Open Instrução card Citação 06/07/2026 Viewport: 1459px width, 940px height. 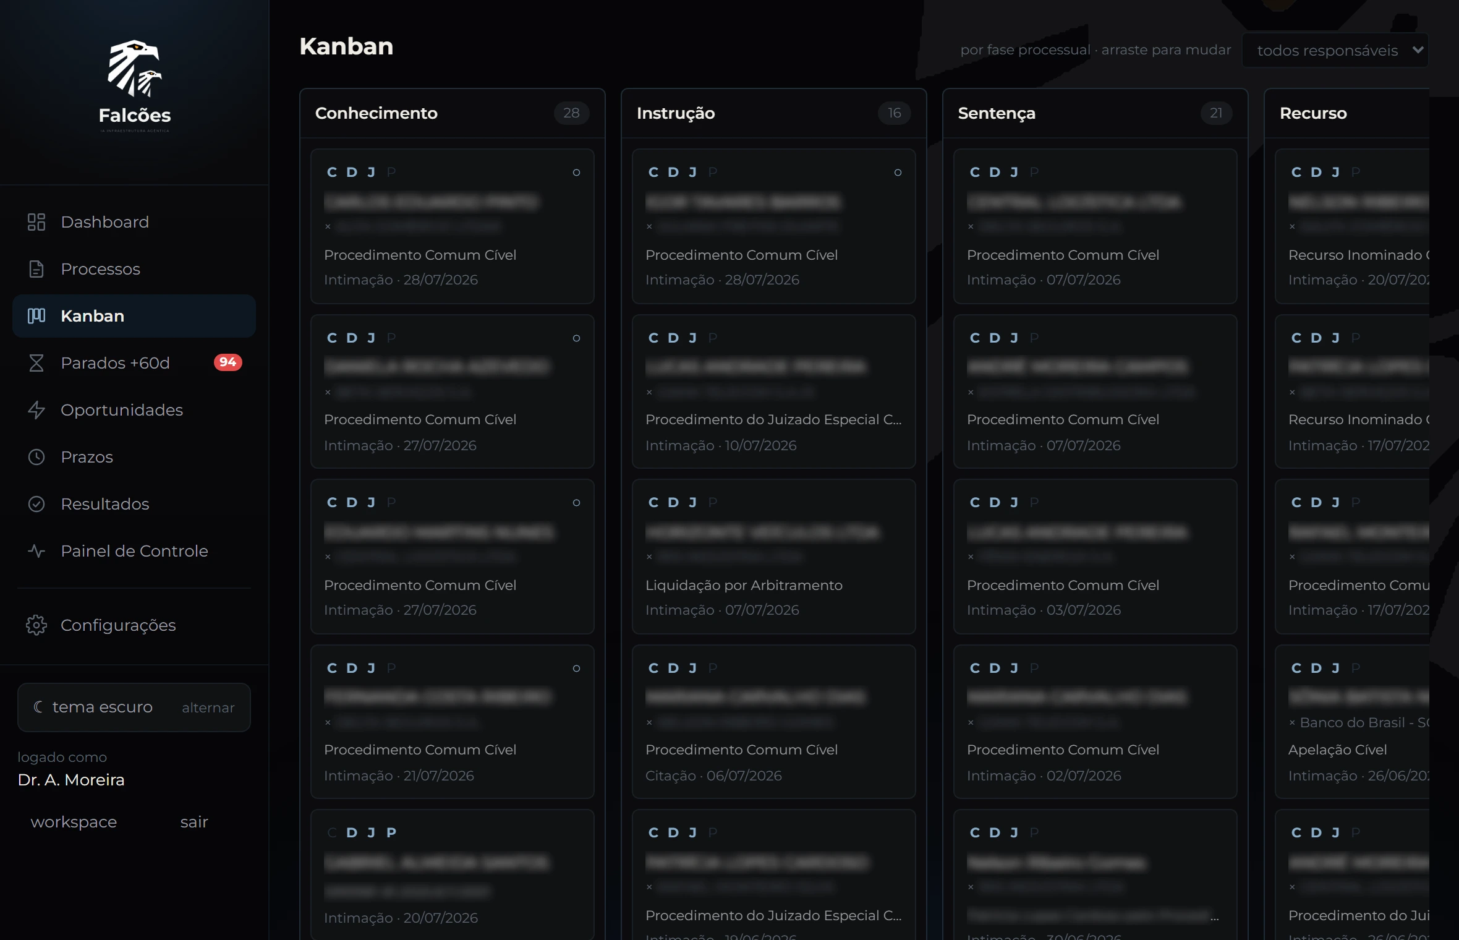point(774,722)
